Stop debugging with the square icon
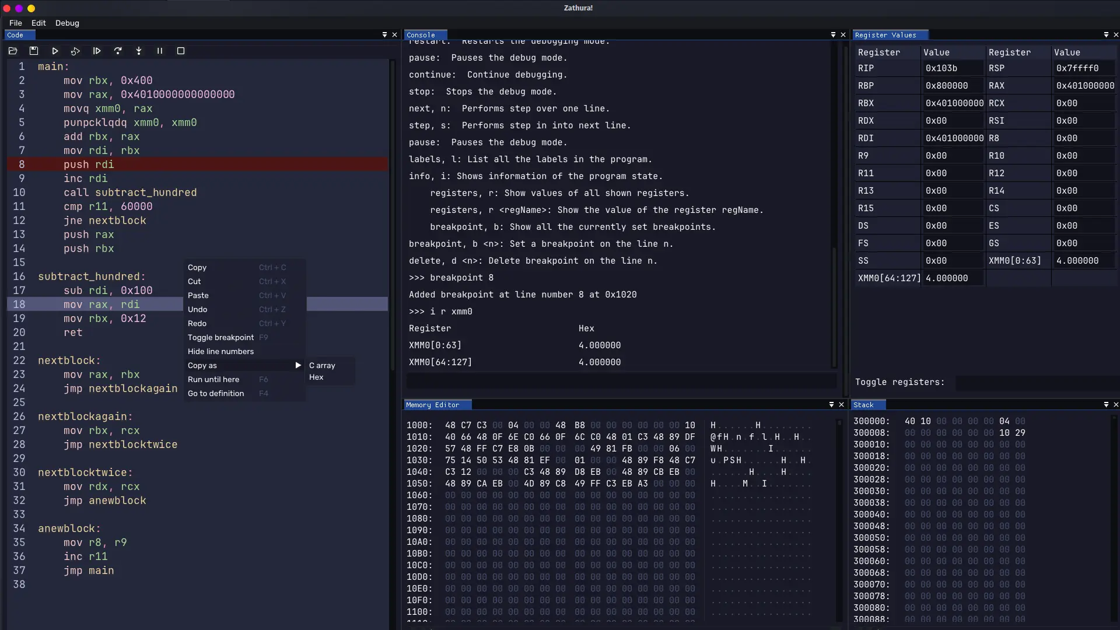Viewport: 1120px width, 630px height. 181,51
